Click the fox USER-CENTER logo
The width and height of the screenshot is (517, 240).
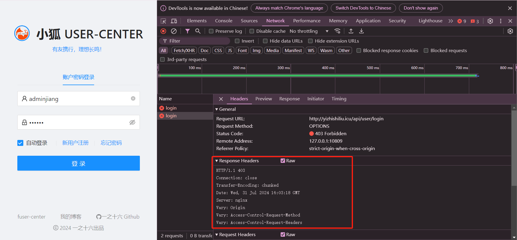(22, 33)
